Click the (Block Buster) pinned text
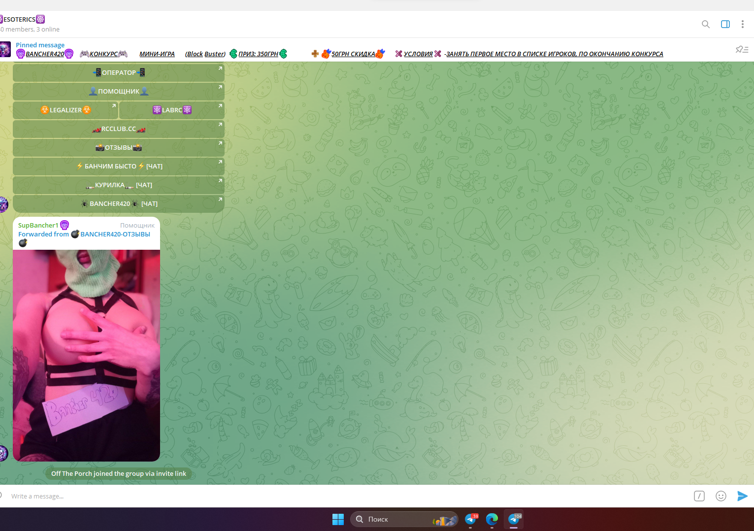The width and height of the screenshot is (754, 531). tap(205, 54)
